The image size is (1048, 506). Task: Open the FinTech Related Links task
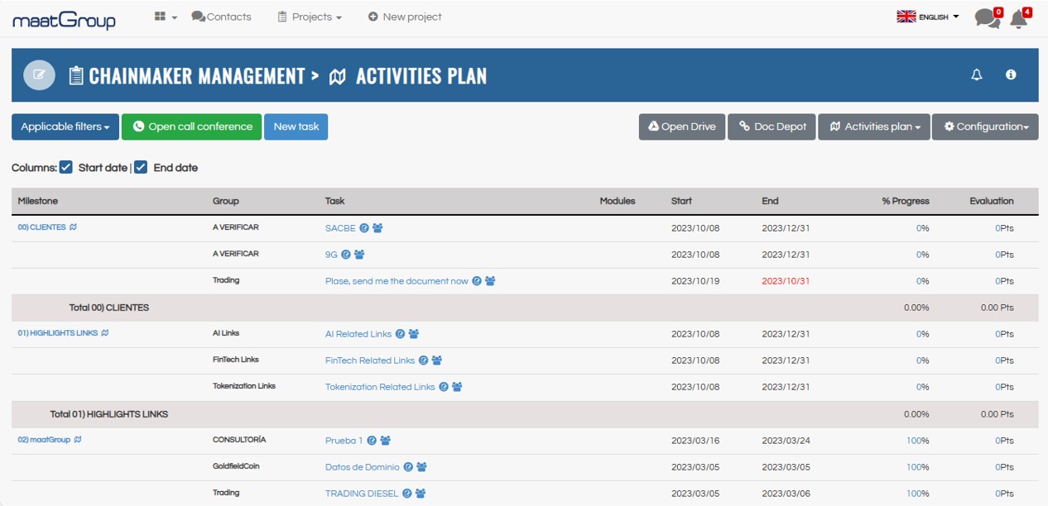(x=369, y=360)
